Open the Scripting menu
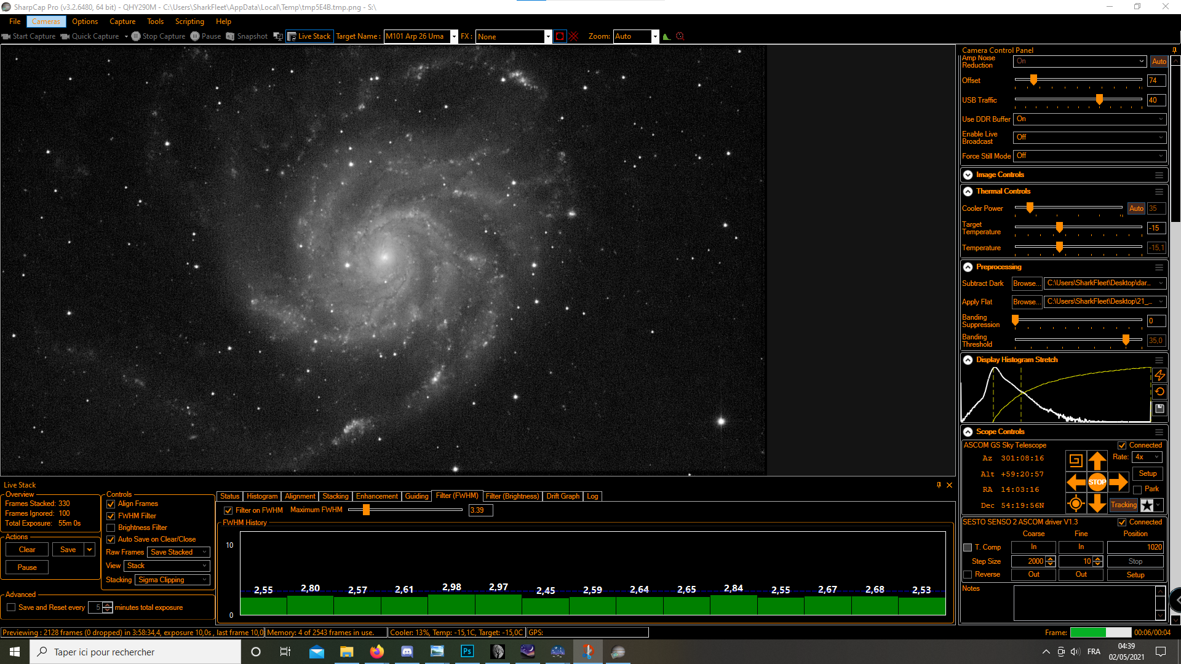The width and height of the screenshot is (1181, 664). point(189,22)
